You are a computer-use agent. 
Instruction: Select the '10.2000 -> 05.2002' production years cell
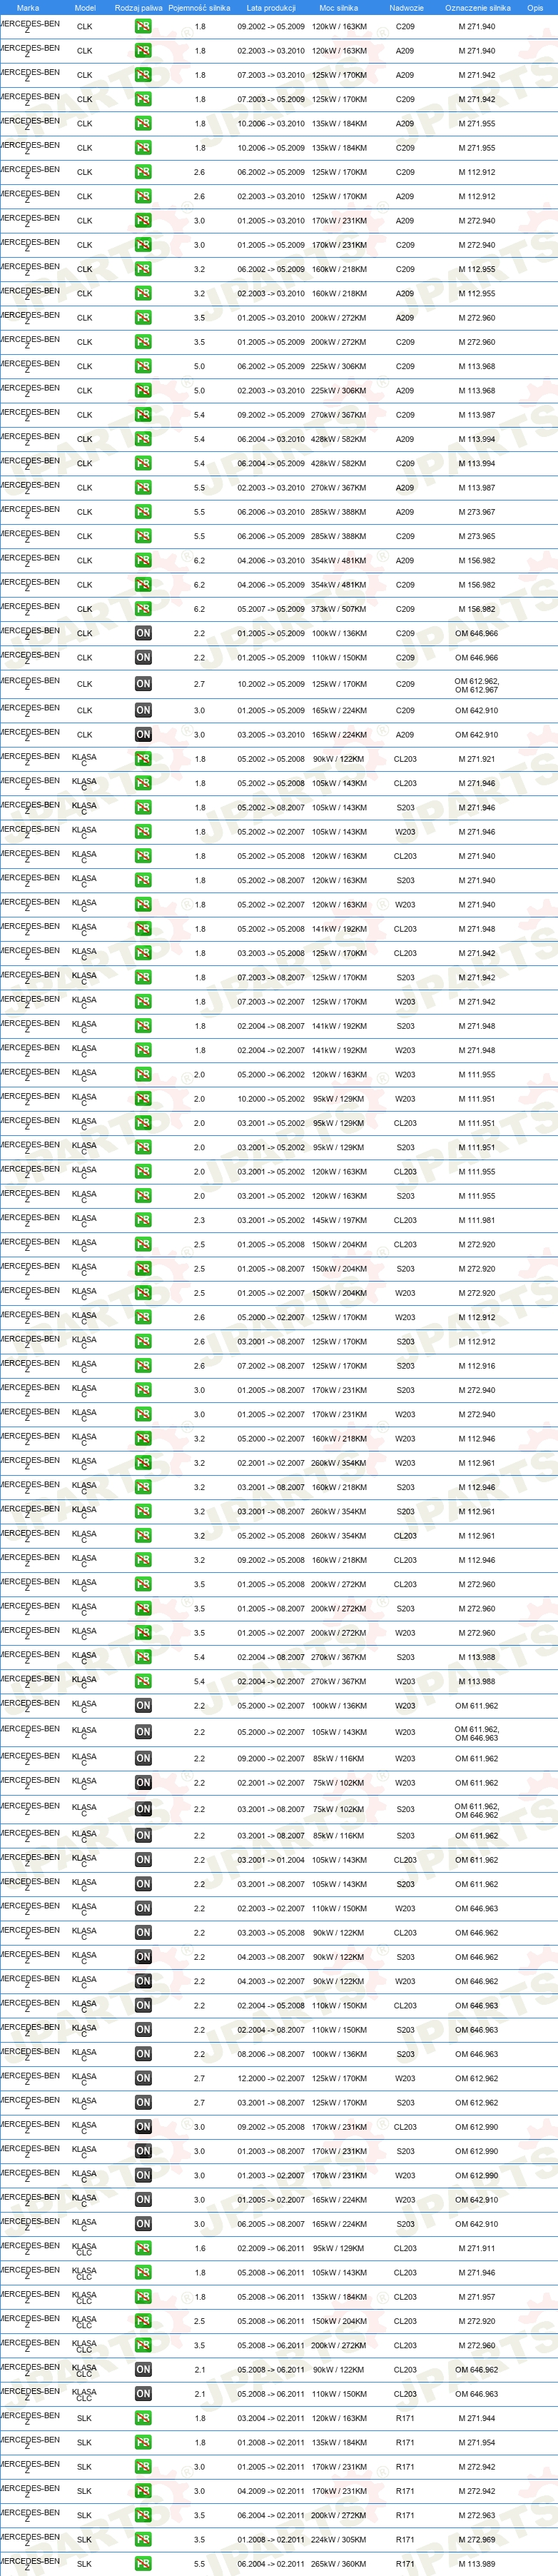tap(271, 1099)
